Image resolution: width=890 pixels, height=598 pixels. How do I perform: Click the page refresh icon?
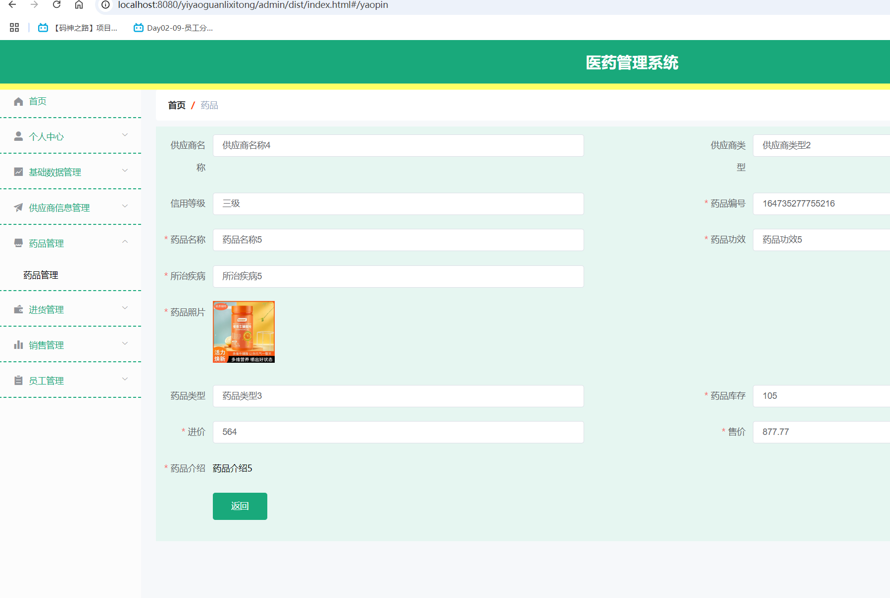(56, 5)
